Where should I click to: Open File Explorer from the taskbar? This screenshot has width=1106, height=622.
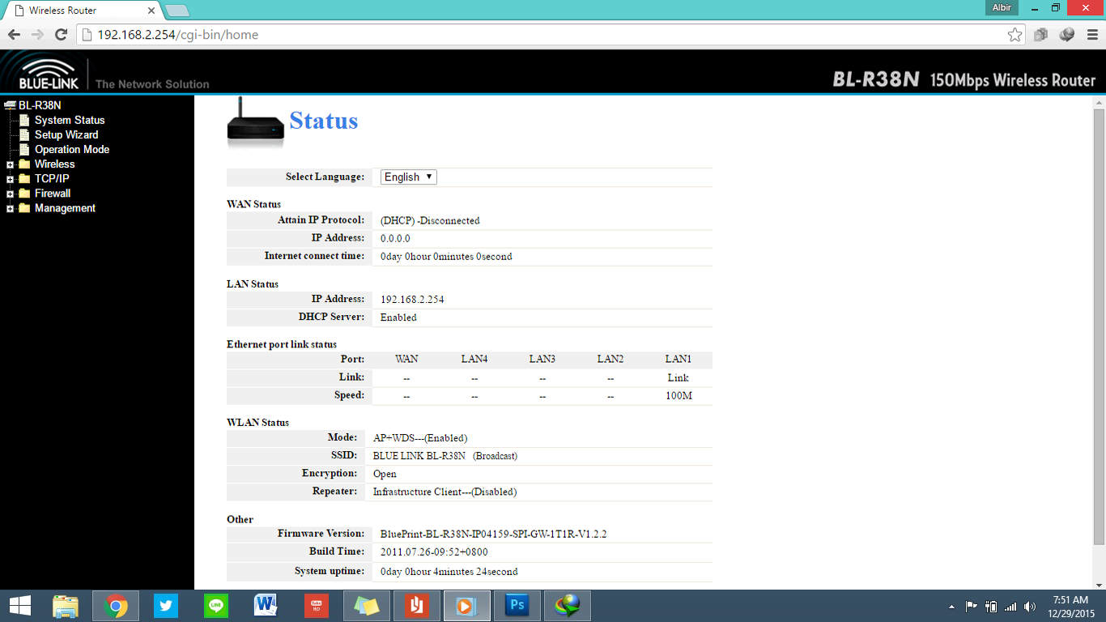pos(66,606)
